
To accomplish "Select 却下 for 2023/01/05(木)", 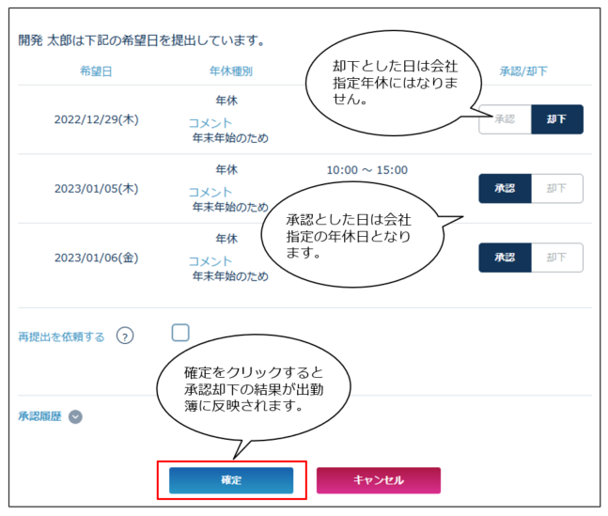I will 556,188.
